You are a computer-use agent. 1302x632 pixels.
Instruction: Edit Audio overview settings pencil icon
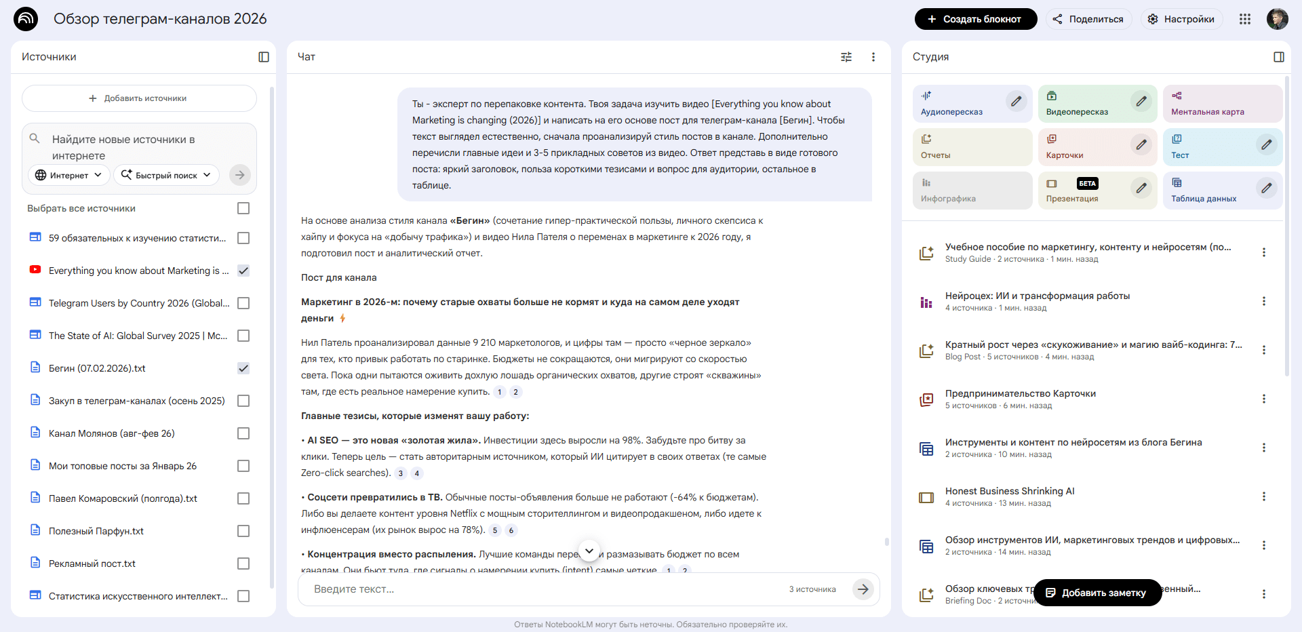tap(1016, 102)
